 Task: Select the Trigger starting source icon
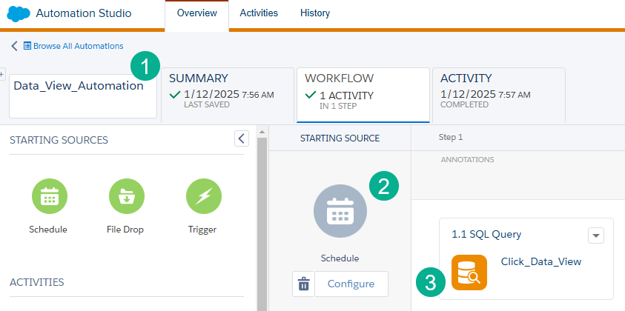[202, 197]
